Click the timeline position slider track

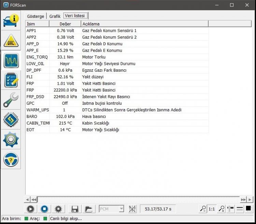(139, 200)
